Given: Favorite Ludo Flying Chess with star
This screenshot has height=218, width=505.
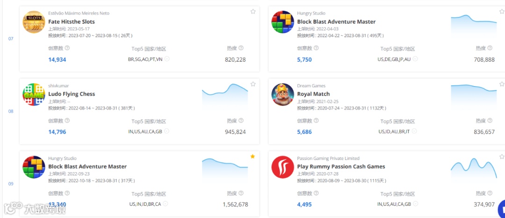Looking at the screenshot, I should pyautogui.click(x=253, y=84).
